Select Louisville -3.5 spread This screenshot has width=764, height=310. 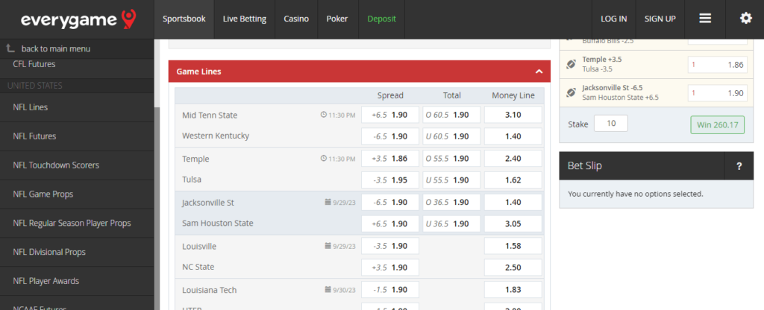pyautogui.click(x=389, y=246)
